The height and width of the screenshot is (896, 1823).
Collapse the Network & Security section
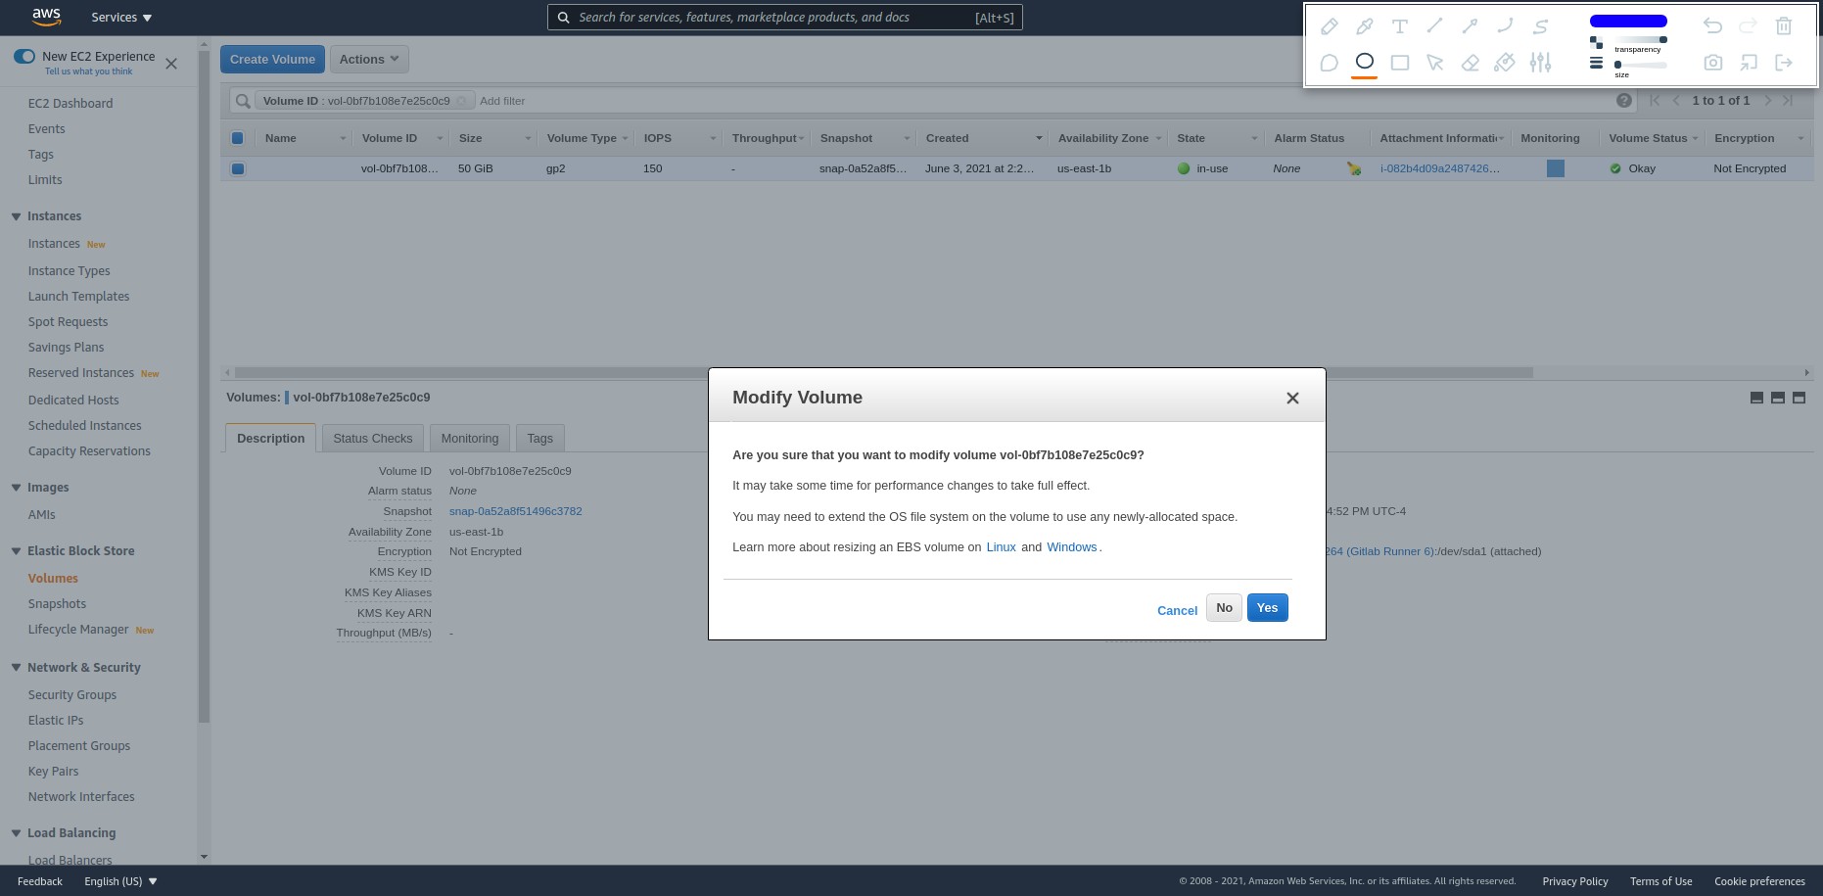tap(16, 668)
